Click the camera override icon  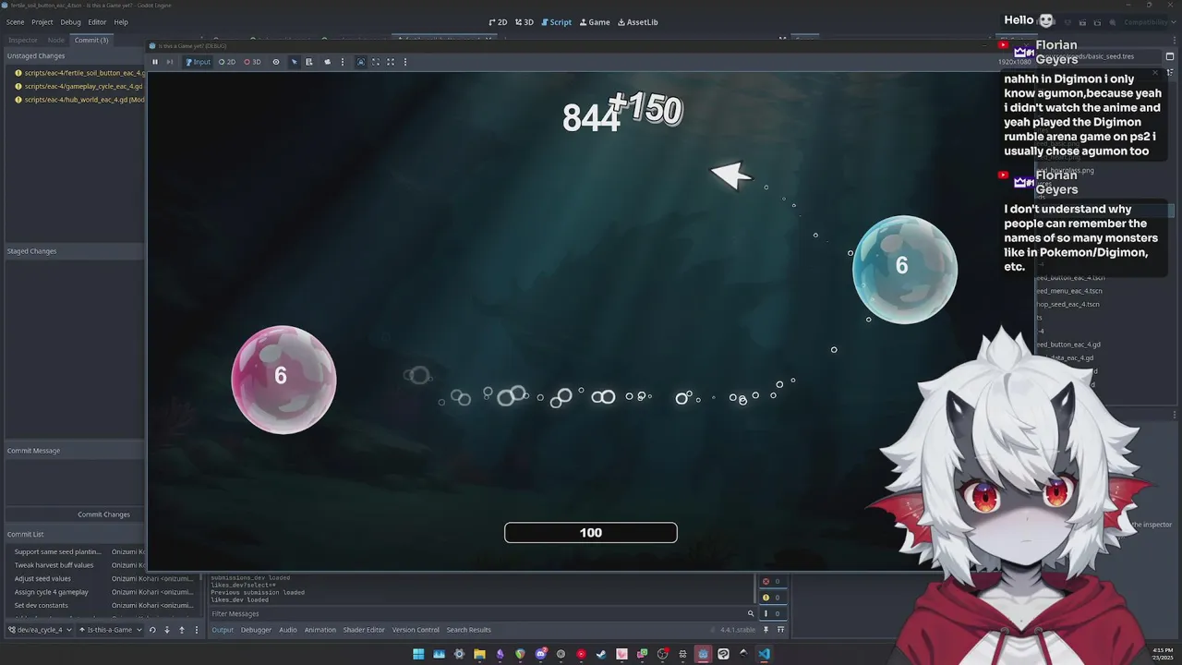[327, 62]
